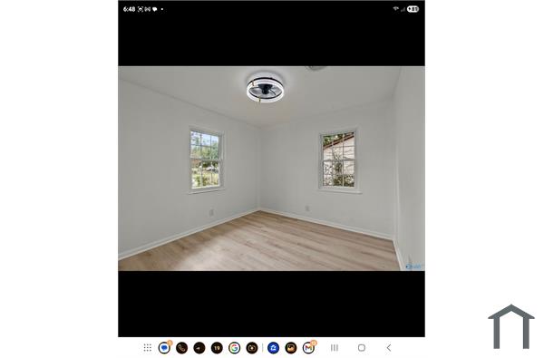The height and width of the screenshot is (358, 544).
Task: Tap the battery indicator in status bar
Action: pos(413,9)
